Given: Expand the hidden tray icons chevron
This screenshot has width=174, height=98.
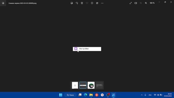Looking at the screenshot, I should [x=142, y=95].
